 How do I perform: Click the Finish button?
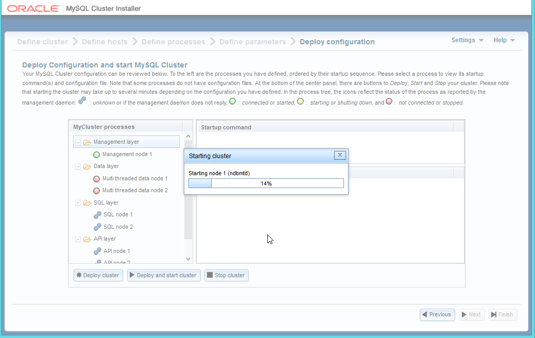pyautogui.click(x=503, y=314)
